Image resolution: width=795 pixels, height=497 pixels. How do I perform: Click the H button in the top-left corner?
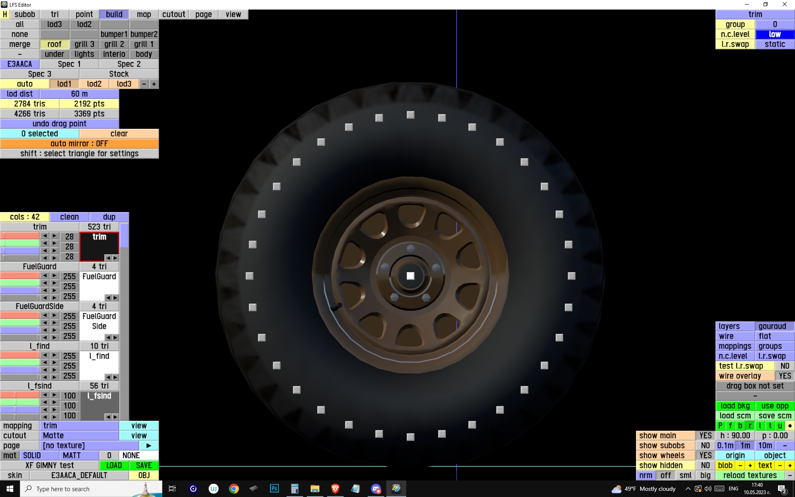(x=5, y=14)
